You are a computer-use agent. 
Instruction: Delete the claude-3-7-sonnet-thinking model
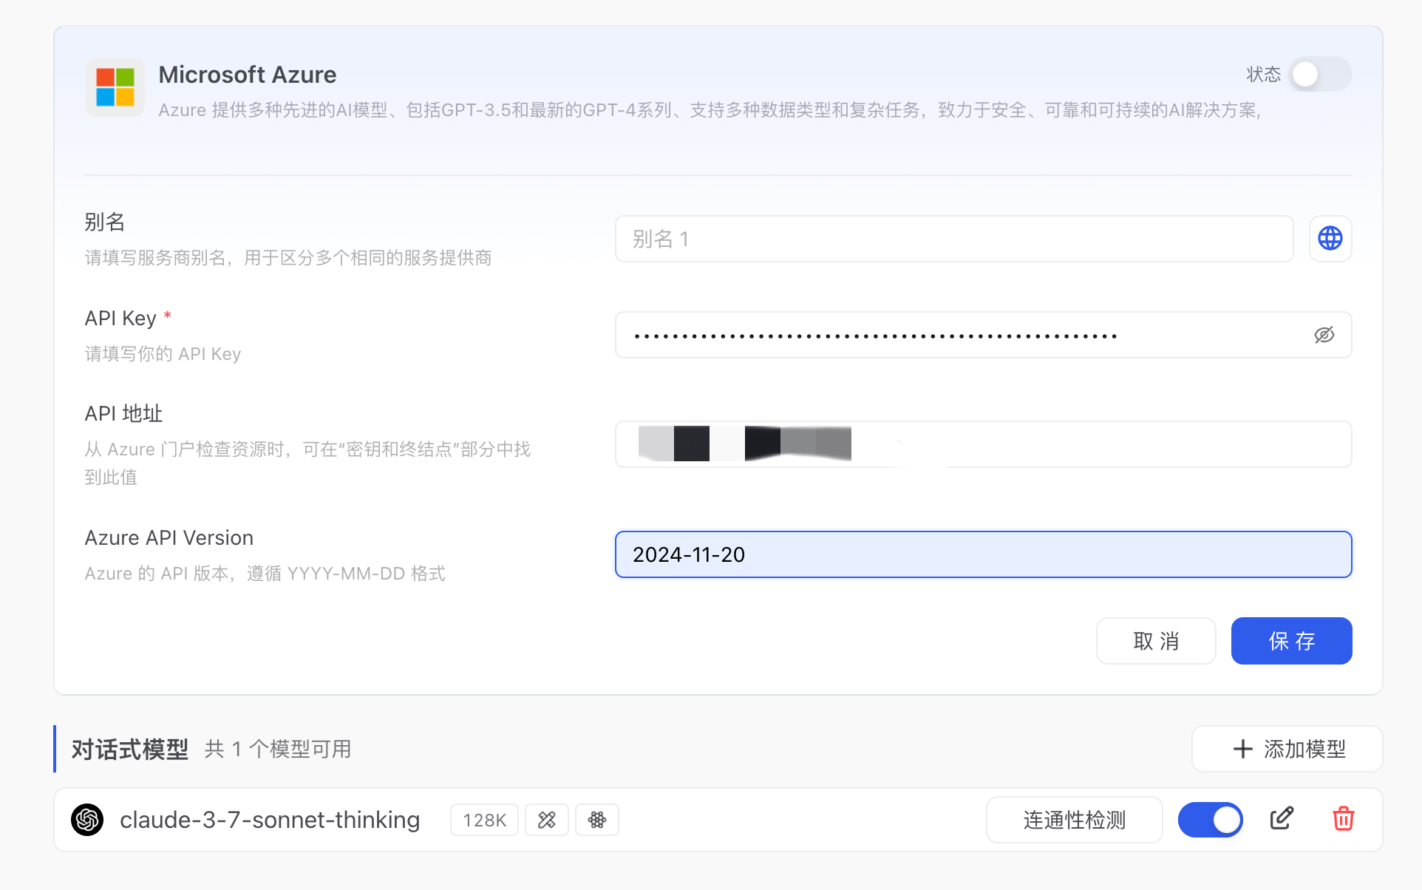1343,818
